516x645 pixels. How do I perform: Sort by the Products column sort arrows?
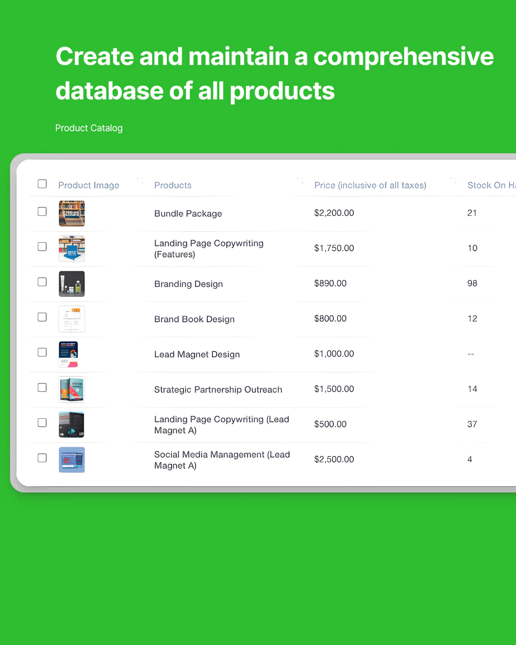[x=300, y=180]
